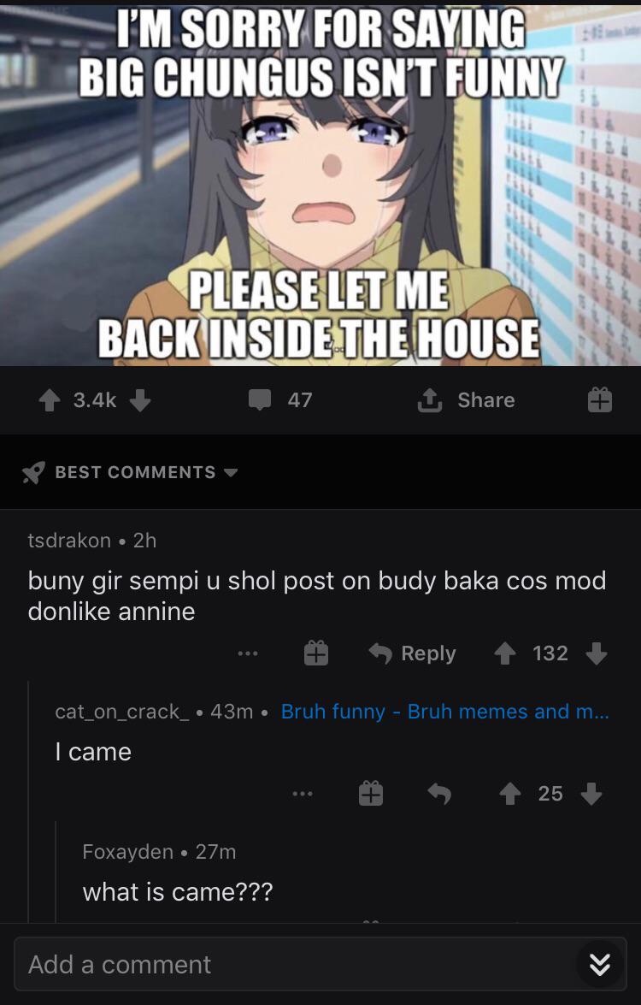The image size is (641, 1005).
Task: Open more options on cat_on_crack_'s comment
Action: pos(303,794)
